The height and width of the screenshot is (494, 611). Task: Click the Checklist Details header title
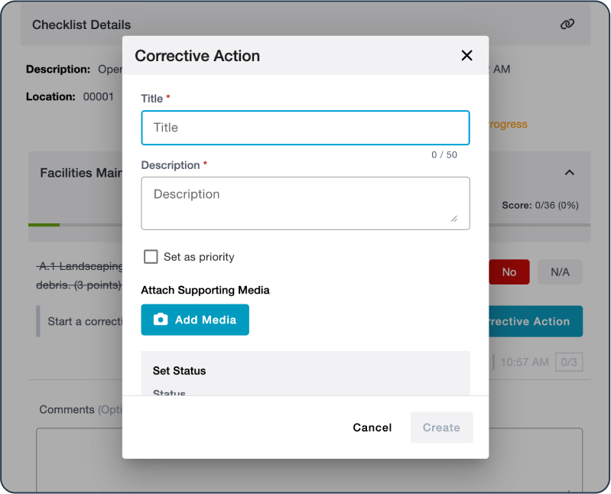point(81,25)
